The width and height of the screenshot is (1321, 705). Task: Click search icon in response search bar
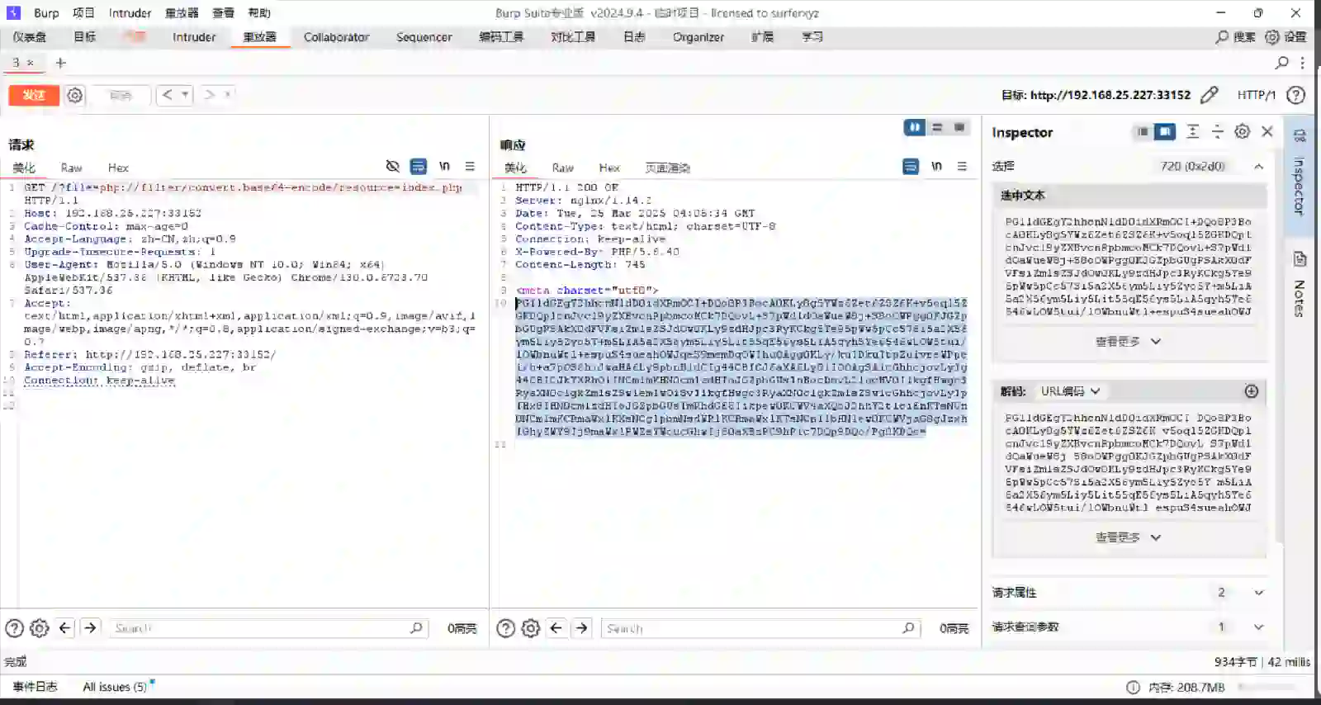908,628
